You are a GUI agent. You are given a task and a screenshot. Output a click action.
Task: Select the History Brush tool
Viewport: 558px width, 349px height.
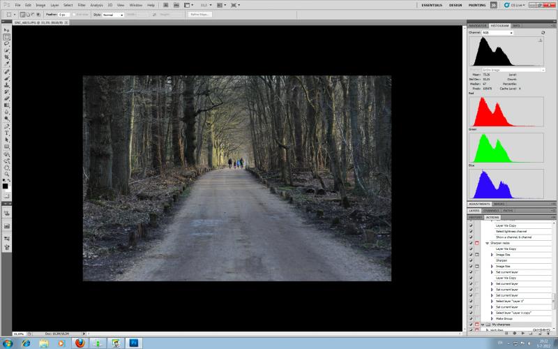tap(6, 92)
